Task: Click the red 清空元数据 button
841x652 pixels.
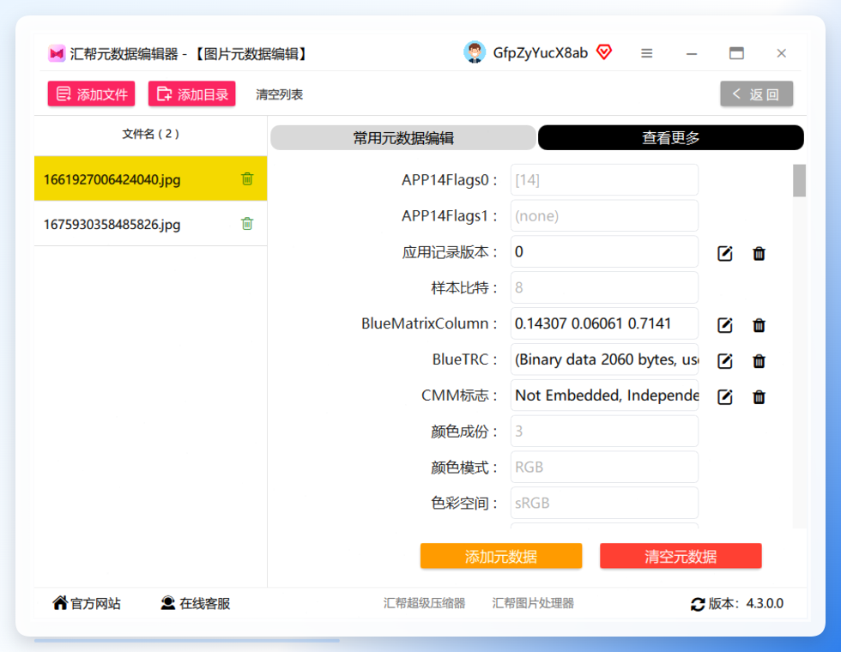Action: [x=681, y=556]
